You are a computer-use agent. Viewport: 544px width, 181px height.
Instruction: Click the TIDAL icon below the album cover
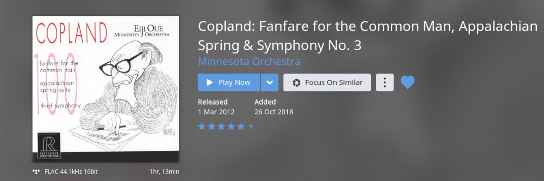[x=36, y=172]
